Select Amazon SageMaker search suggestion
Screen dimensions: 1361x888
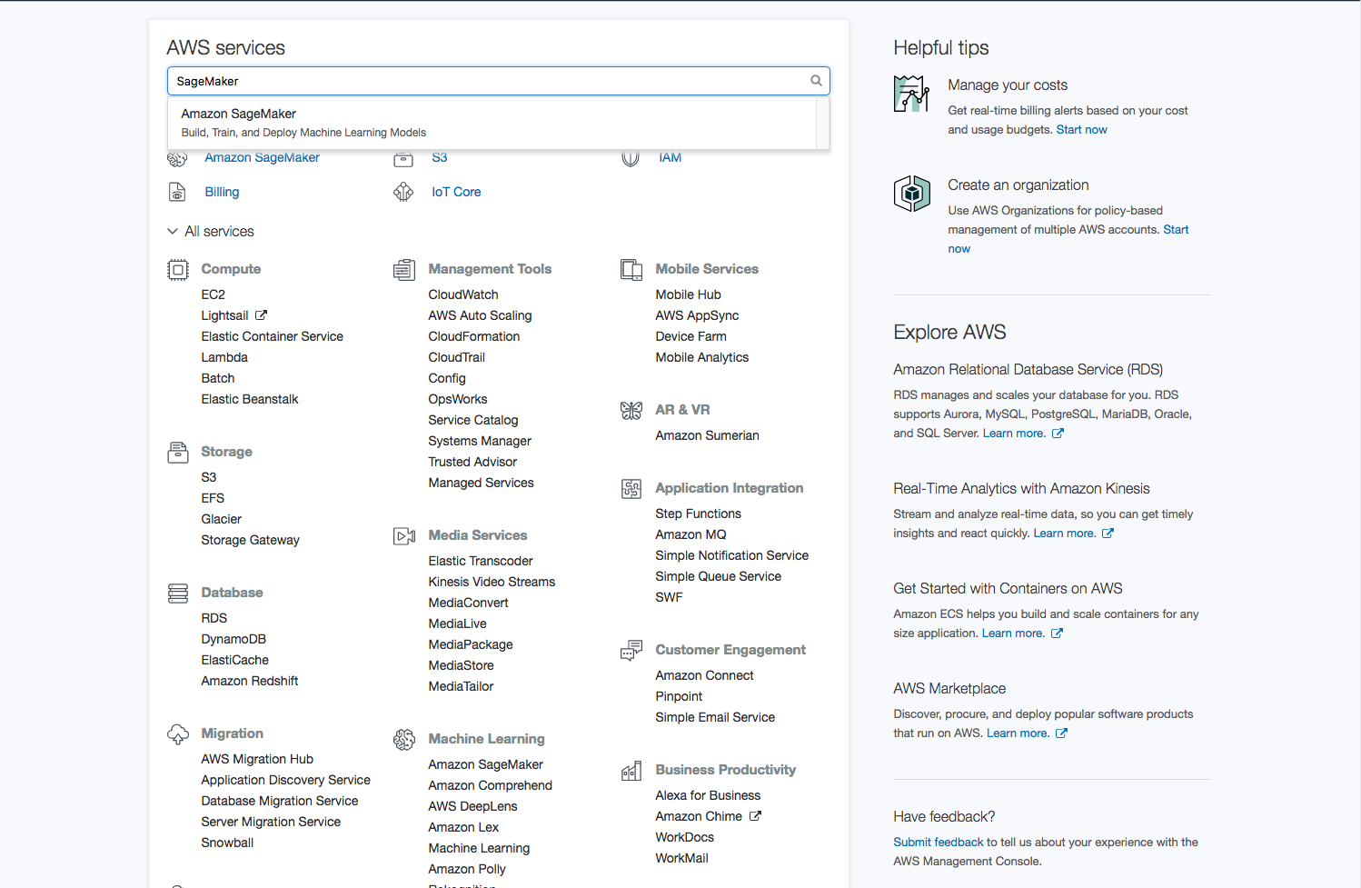tap(492, 123)
